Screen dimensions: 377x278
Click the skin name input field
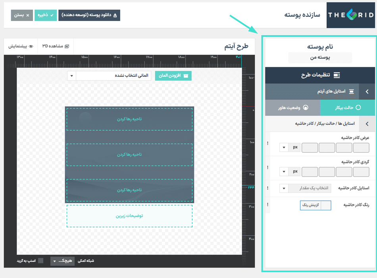pyautogui.click(x=320, y=58)
